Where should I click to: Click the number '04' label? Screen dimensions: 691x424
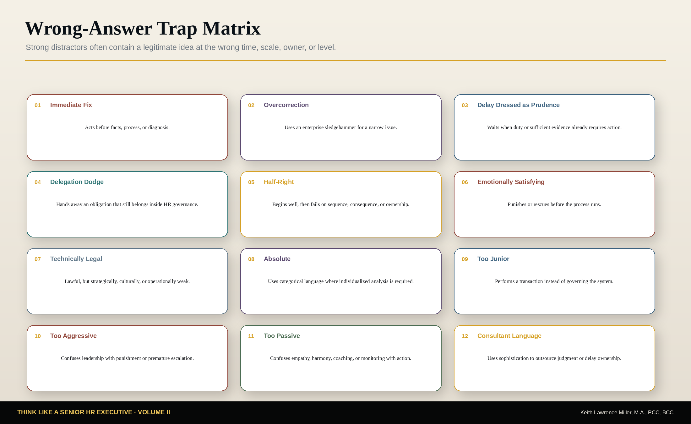[x=38, y=182]
